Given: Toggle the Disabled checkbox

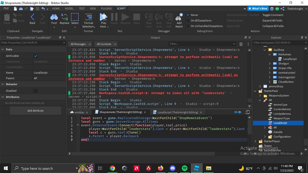Looking at the screenshot, I should [x=35, y=91].
